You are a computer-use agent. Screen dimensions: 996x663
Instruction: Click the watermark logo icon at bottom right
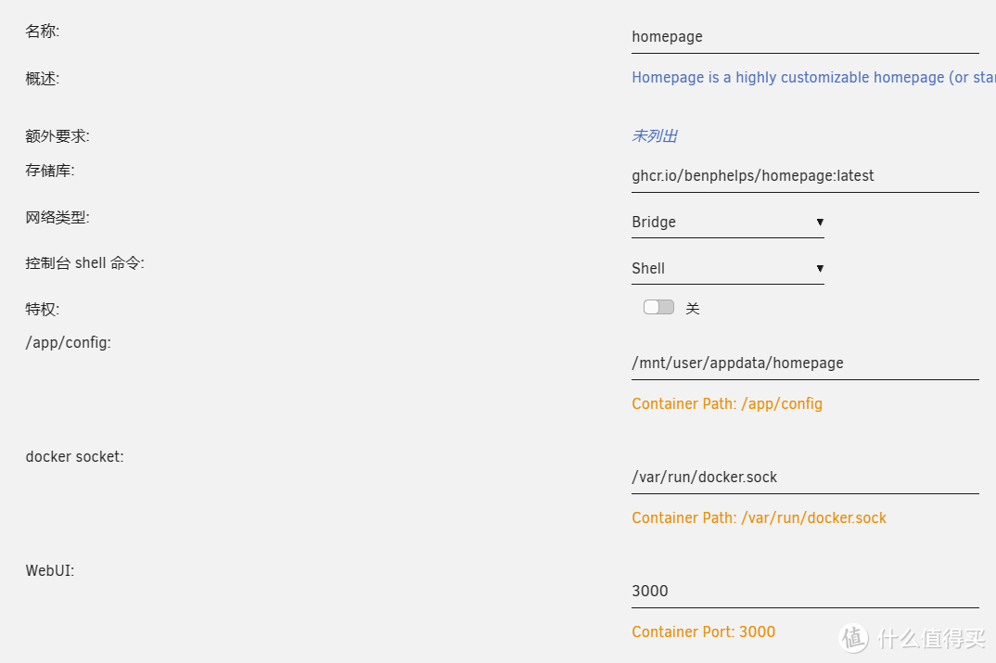click(853, 637)
